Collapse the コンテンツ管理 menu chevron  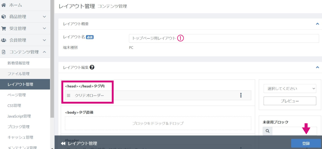click(45, 52)
